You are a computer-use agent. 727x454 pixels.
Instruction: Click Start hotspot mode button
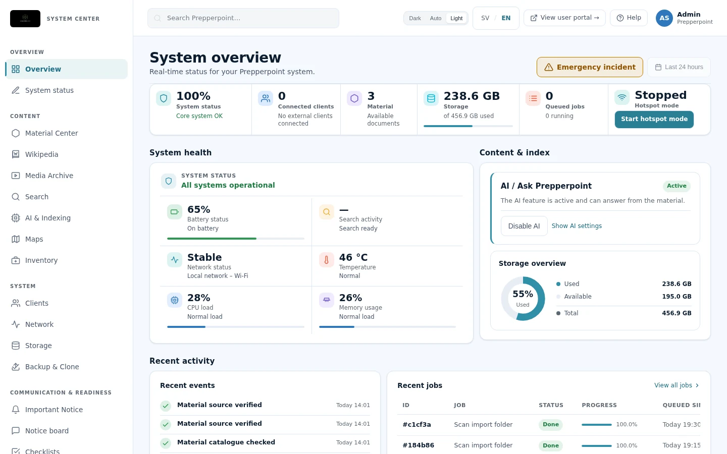(654, 119)
